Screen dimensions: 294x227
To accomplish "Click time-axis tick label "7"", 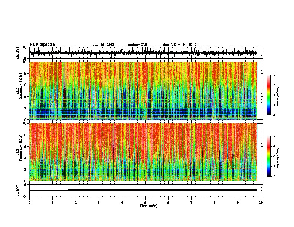I will tap(192, 203).
